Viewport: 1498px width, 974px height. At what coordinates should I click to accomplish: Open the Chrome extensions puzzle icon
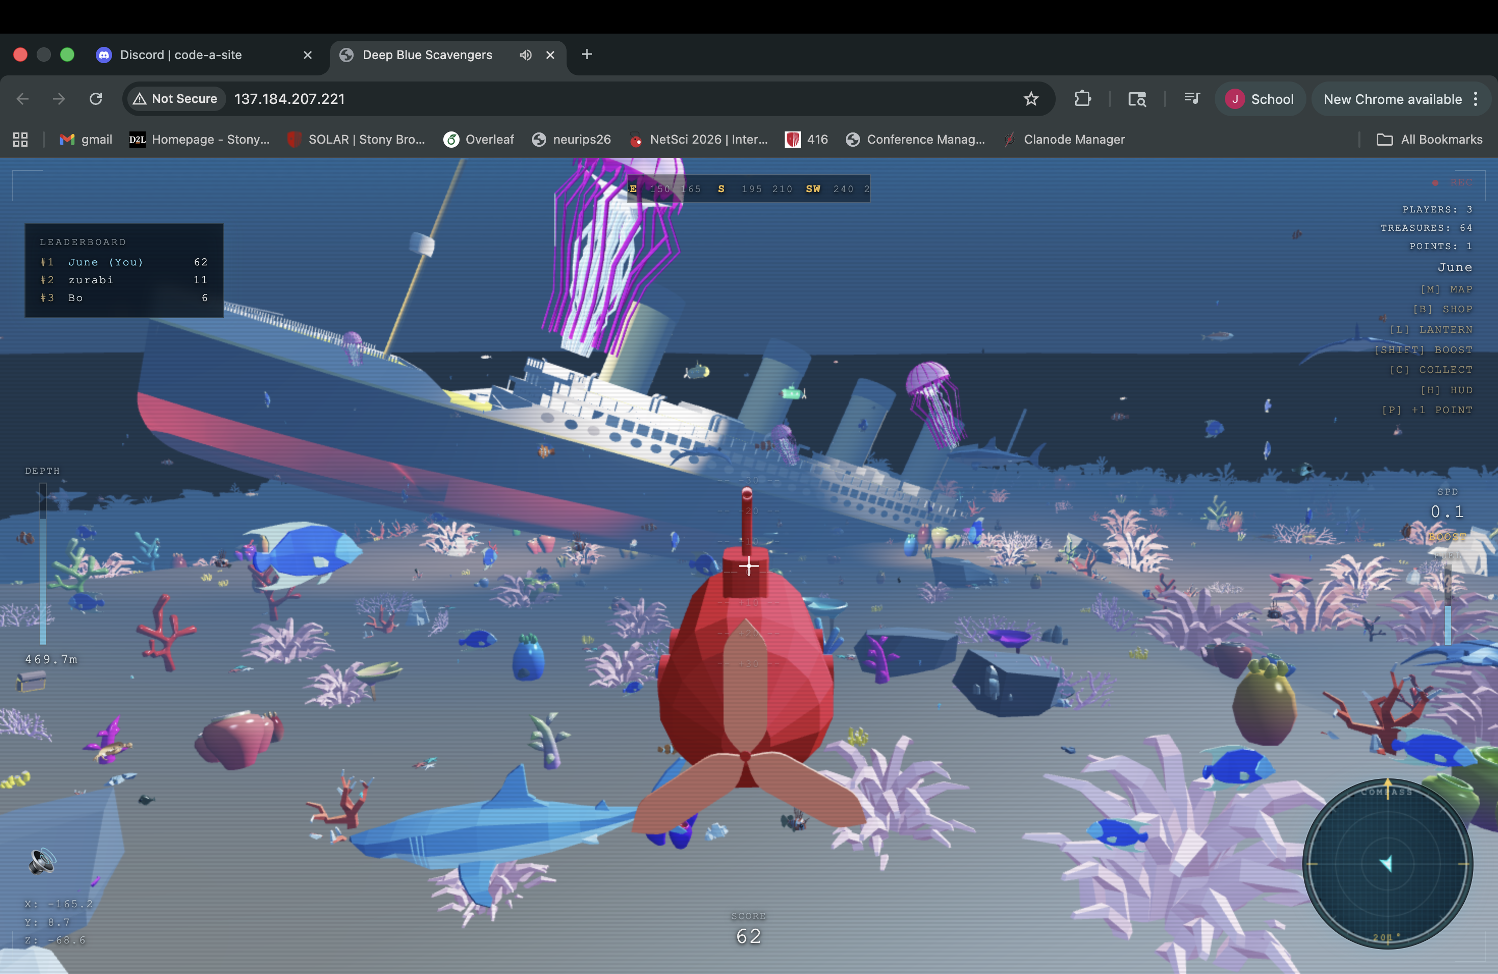click(x=1083, y=99)
